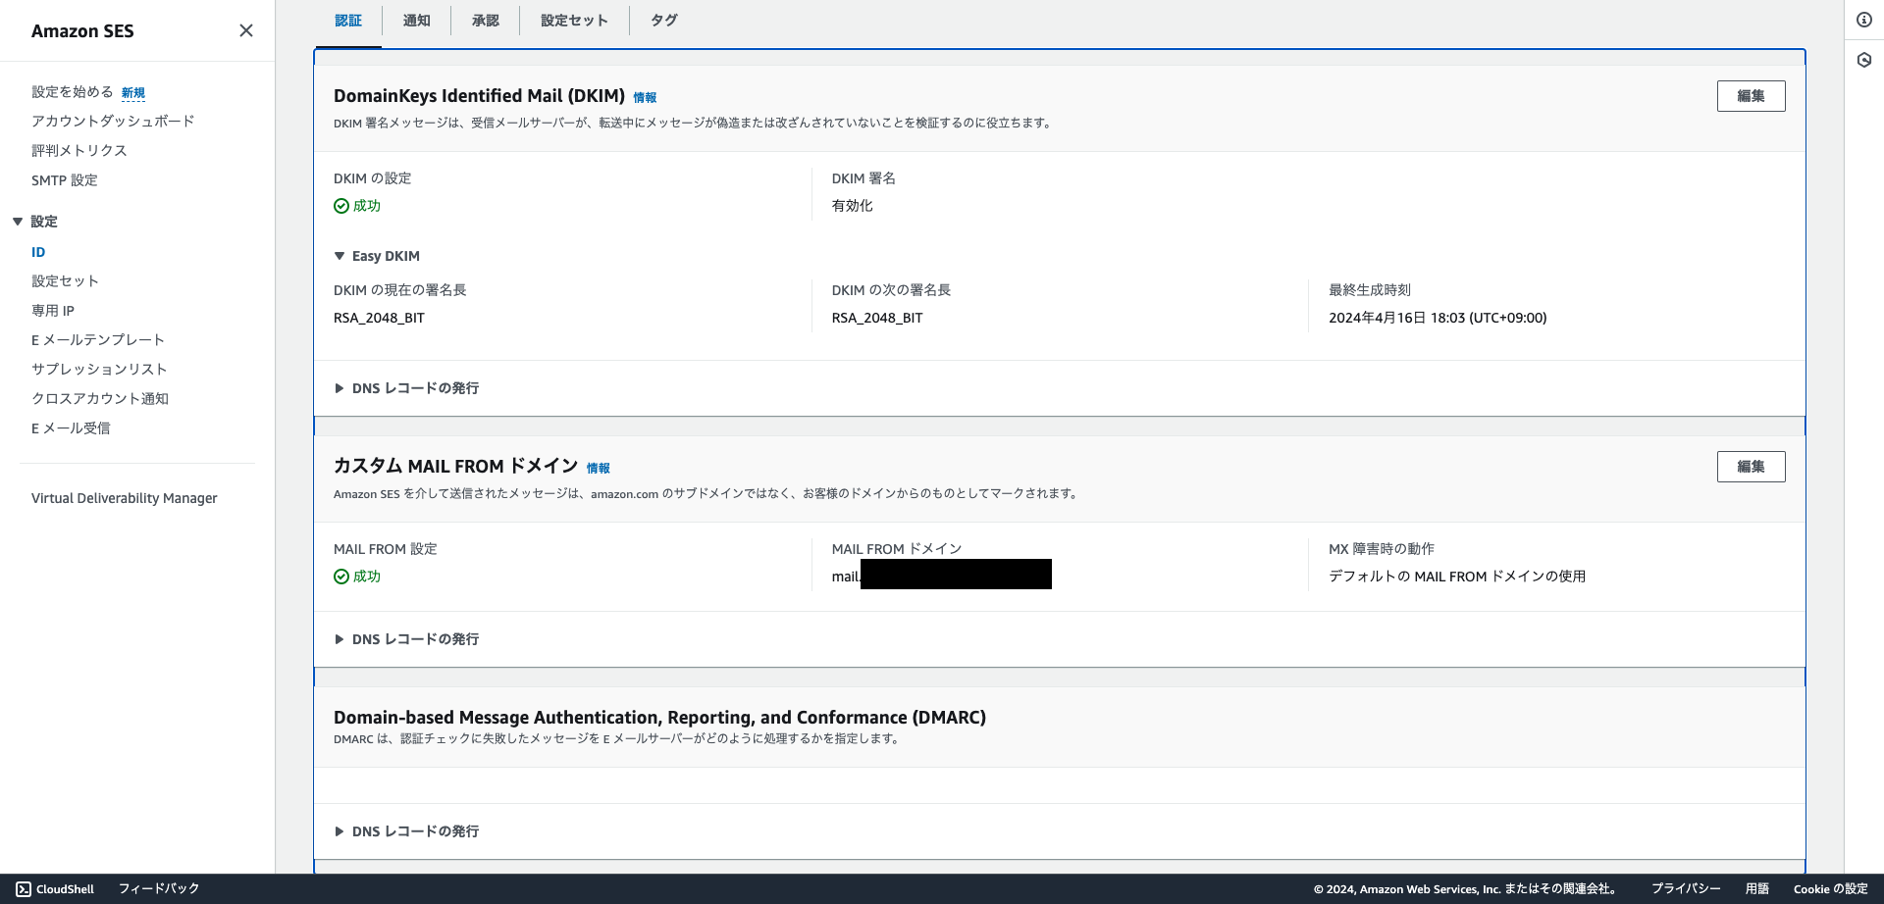Viewport: 1884px width, 904px height.
Task: Open サプレッションリスト in sidebar
Action: click(99, 370)
